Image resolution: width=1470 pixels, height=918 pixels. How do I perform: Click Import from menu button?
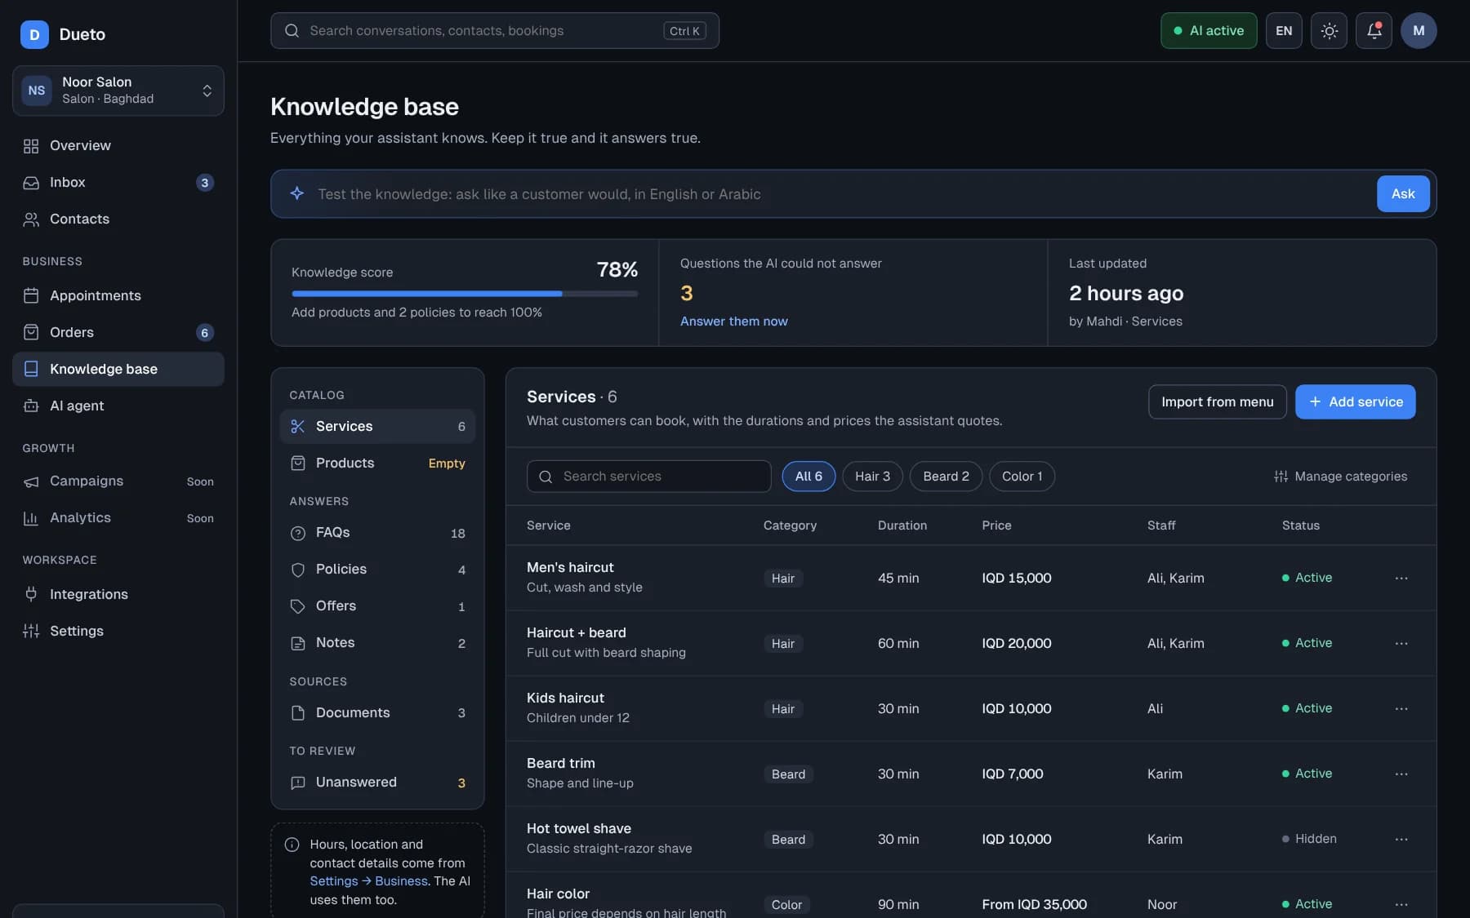[x=1217, y=401]
